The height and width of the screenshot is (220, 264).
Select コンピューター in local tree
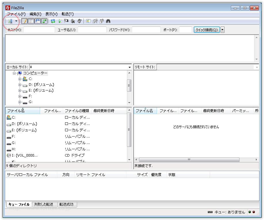[35, 73]
